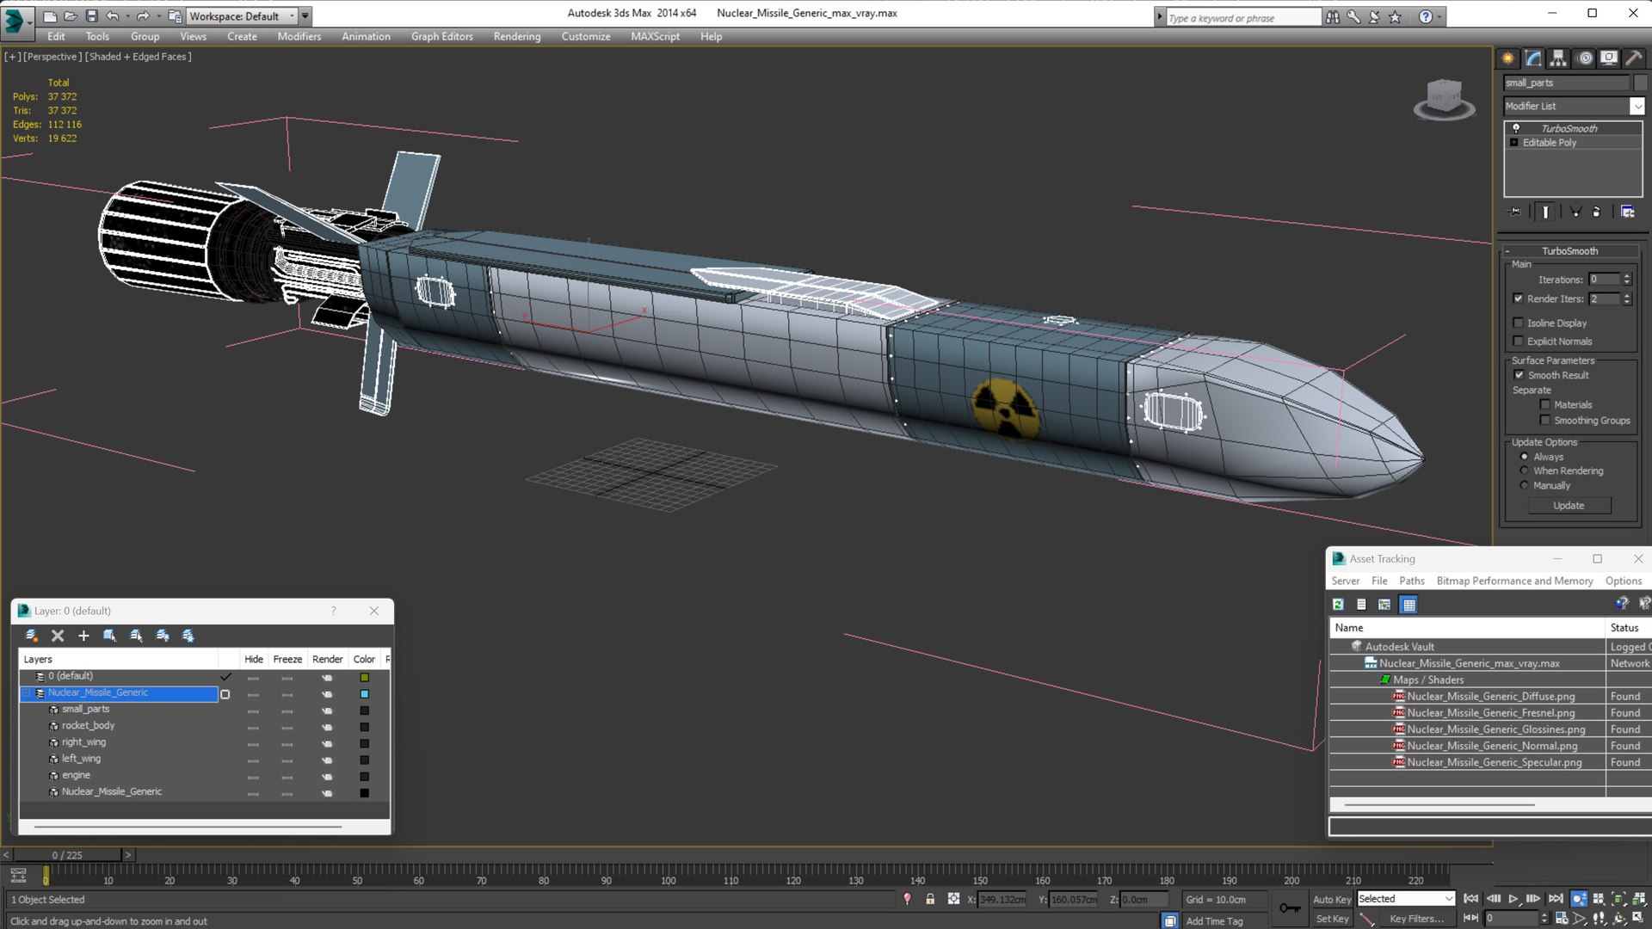The width and height of the screenshot is (1652, 929).
Task: Click Configure Modifier Sets icon
Action: coord(1627,212)
